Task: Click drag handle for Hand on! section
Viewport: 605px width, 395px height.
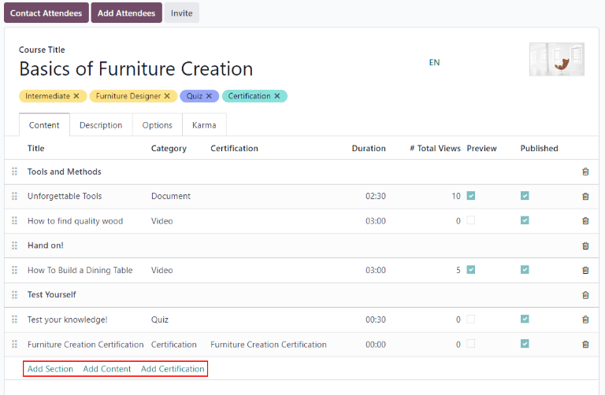Action: [14, 245]
